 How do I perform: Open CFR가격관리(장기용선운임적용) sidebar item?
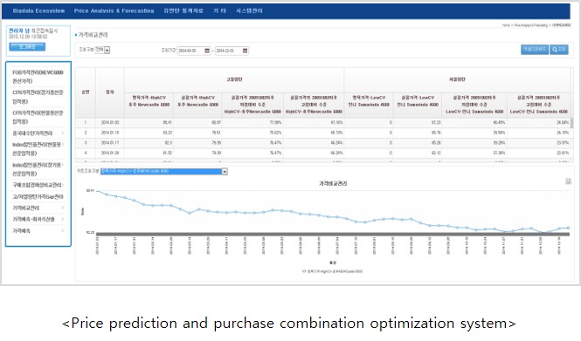pyautogui.click(x=38, y=97)
